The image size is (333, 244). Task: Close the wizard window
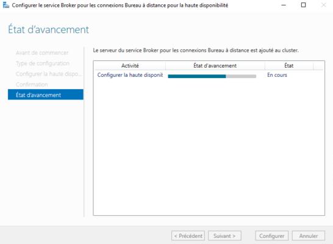(x=323, y=5)
